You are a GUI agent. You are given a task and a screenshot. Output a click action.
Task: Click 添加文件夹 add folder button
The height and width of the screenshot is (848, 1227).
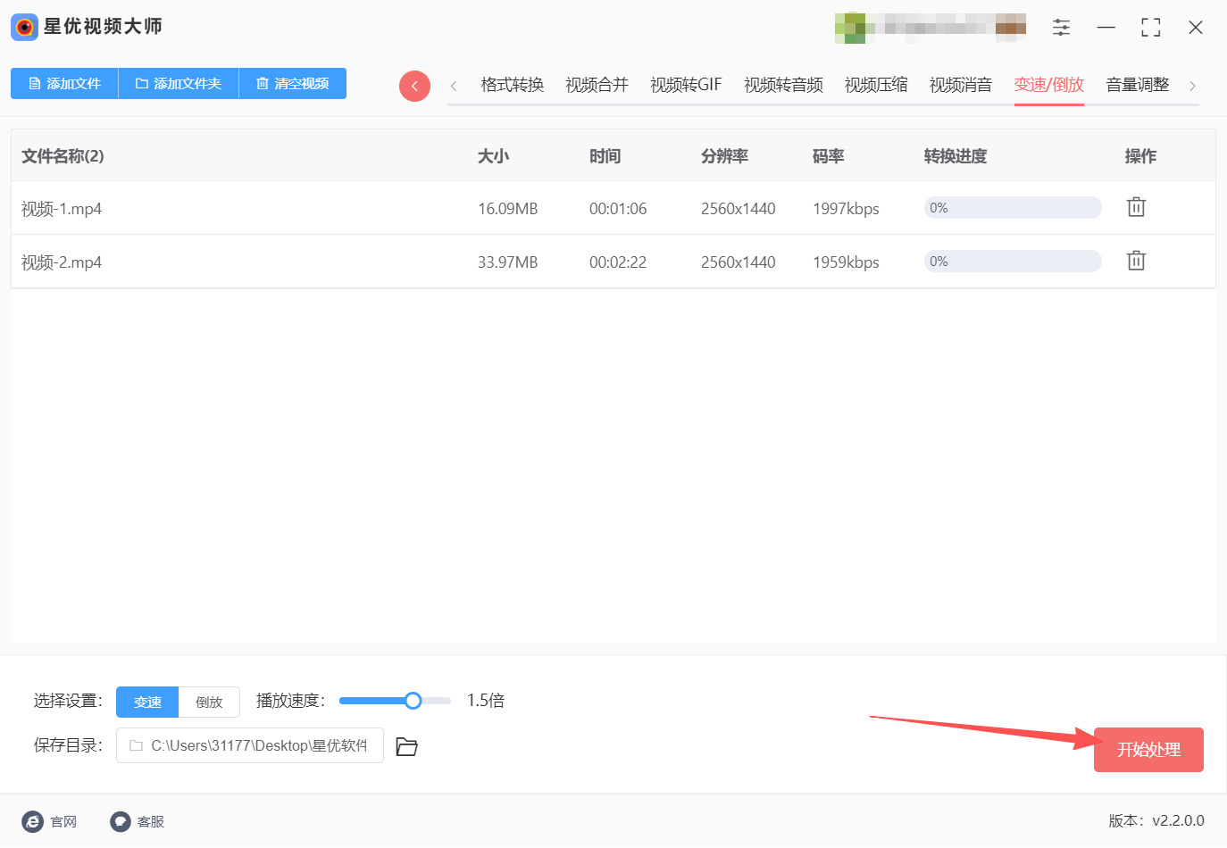(x=179, y=83)
